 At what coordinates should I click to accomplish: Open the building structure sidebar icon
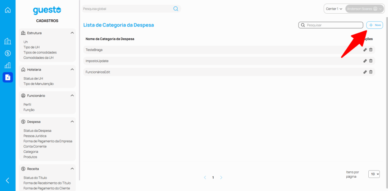[x=8, y=41]
